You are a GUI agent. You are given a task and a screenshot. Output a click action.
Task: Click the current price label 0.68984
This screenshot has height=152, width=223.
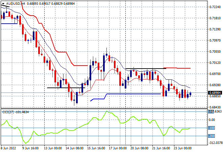click(215, 93)
